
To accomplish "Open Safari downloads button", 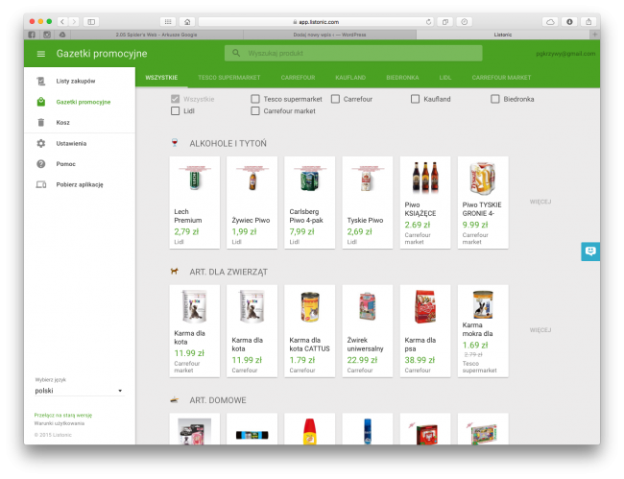I will [569, 22].
